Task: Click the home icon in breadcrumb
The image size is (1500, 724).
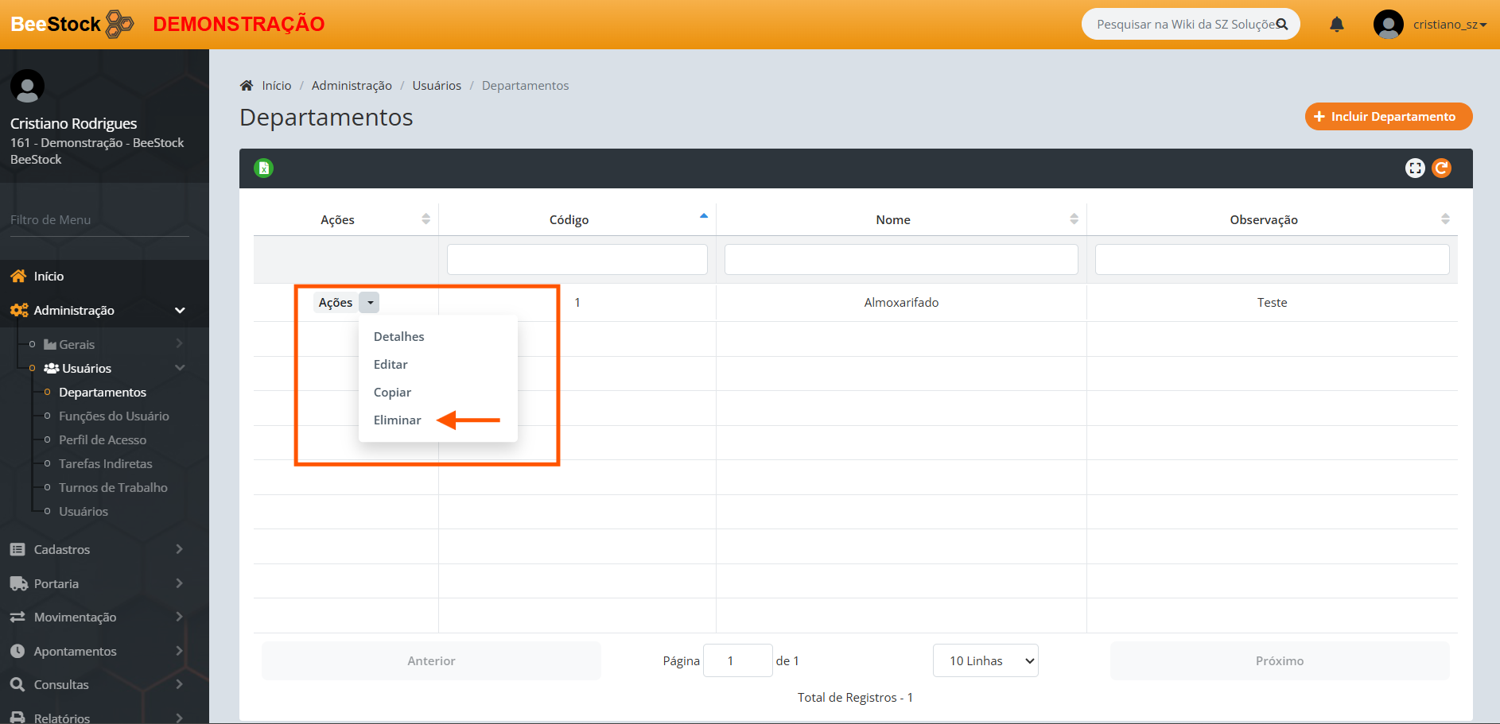Action: (247, 86)
